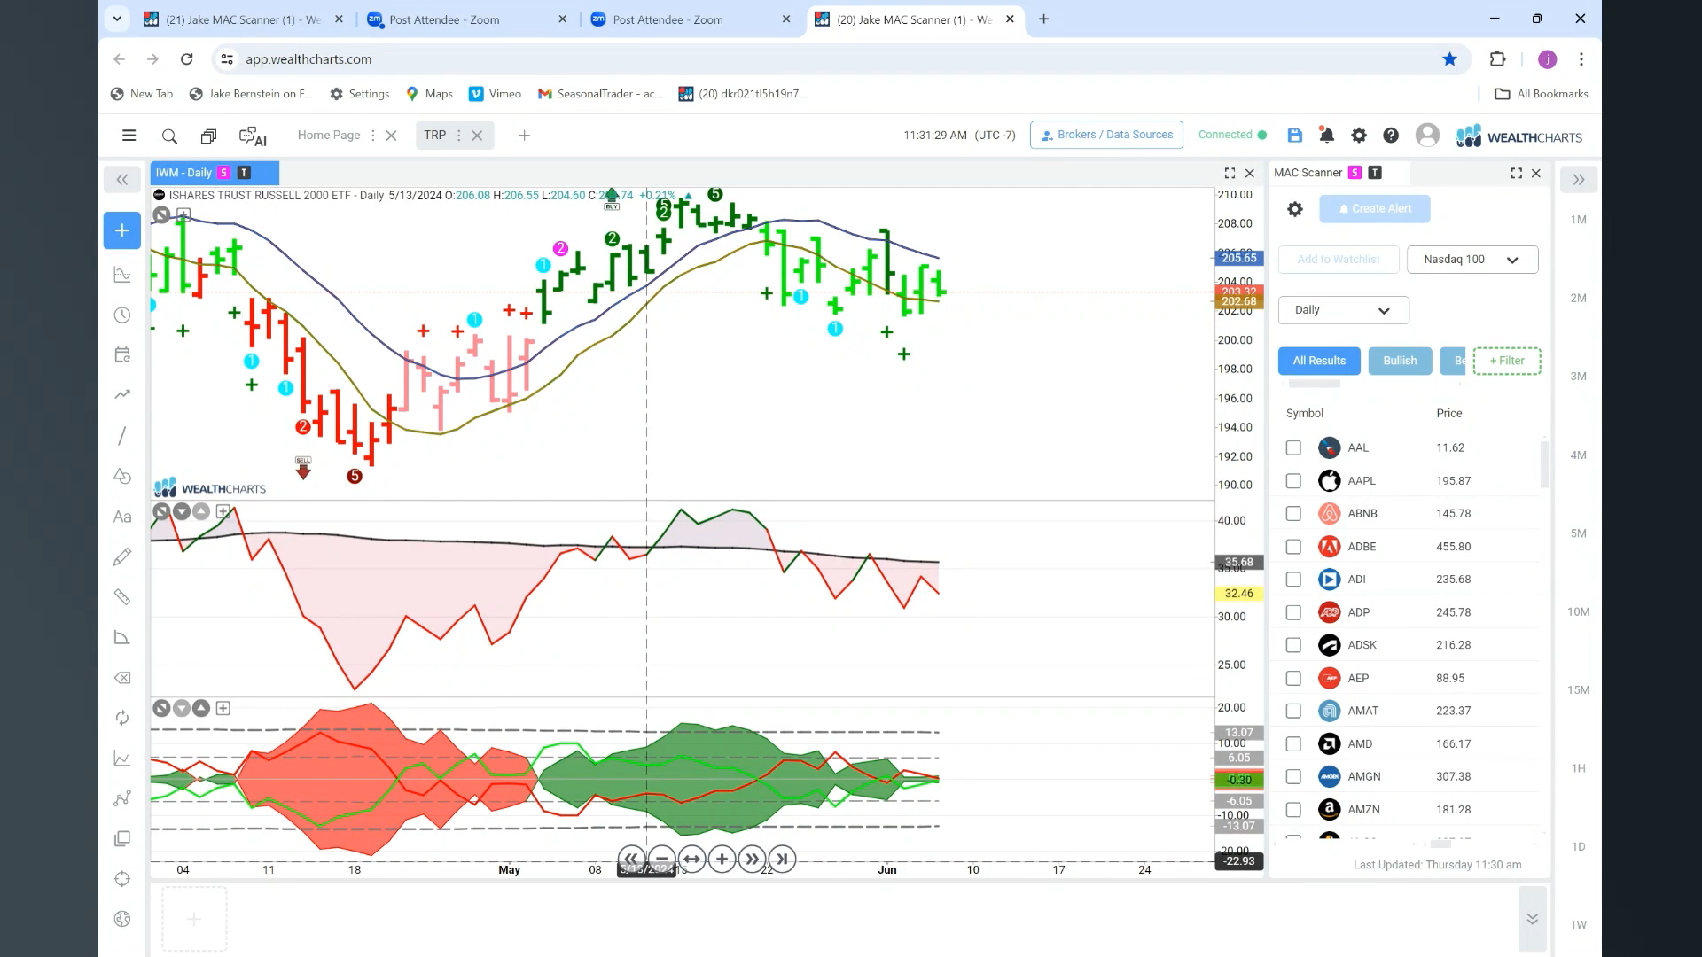Zoom out the chart with minus control
This screenshot has height=957, width=1702.
pyautogui.click(x=661, y=859)
